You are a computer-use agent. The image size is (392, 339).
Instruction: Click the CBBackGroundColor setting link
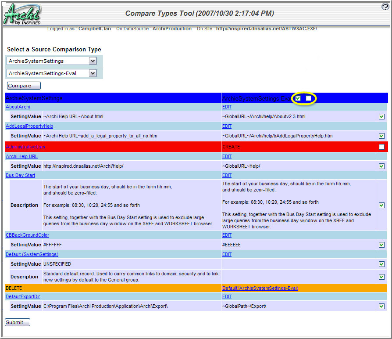(x=27, y=235)
